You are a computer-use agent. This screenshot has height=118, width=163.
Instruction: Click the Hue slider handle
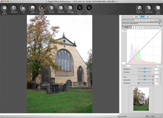(x=145, y=76)
